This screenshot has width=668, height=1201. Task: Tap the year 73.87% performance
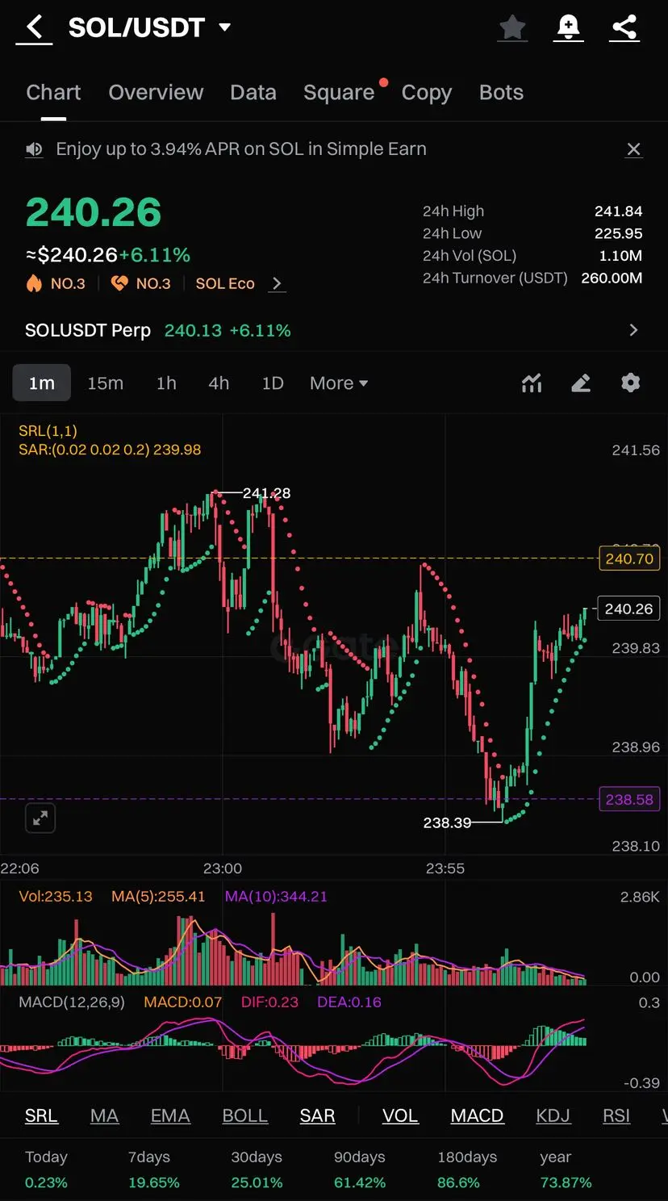(566, 1170)
